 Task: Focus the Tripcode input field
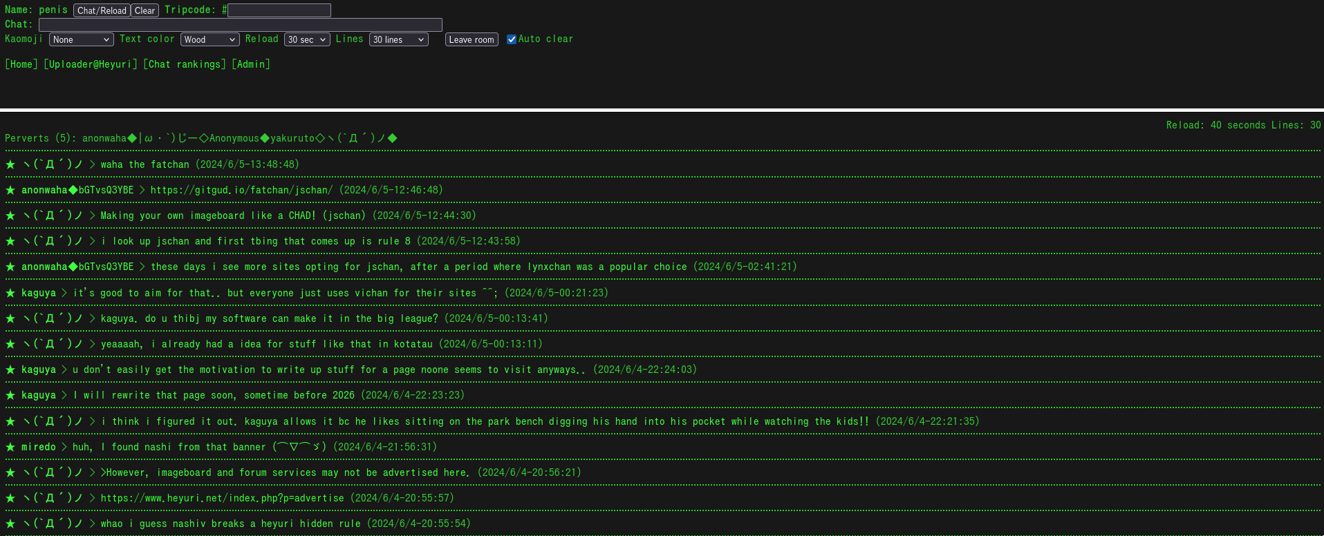coord(279,10)
